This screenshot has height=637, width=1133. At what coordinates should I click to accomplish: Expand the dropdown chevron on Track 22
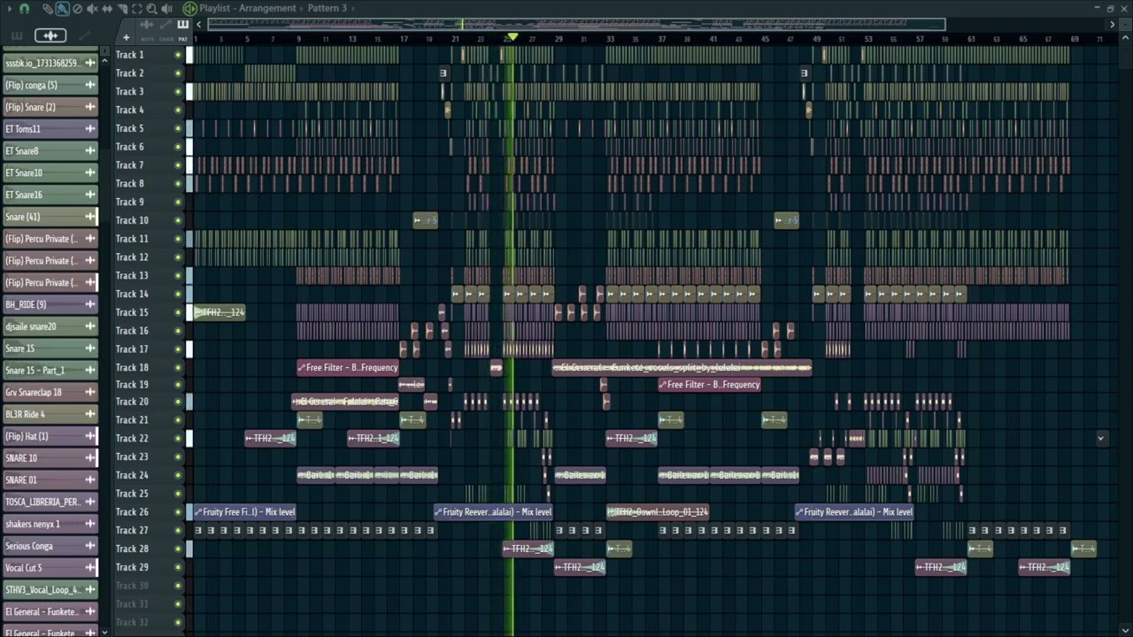click(x=1101, y=438)
